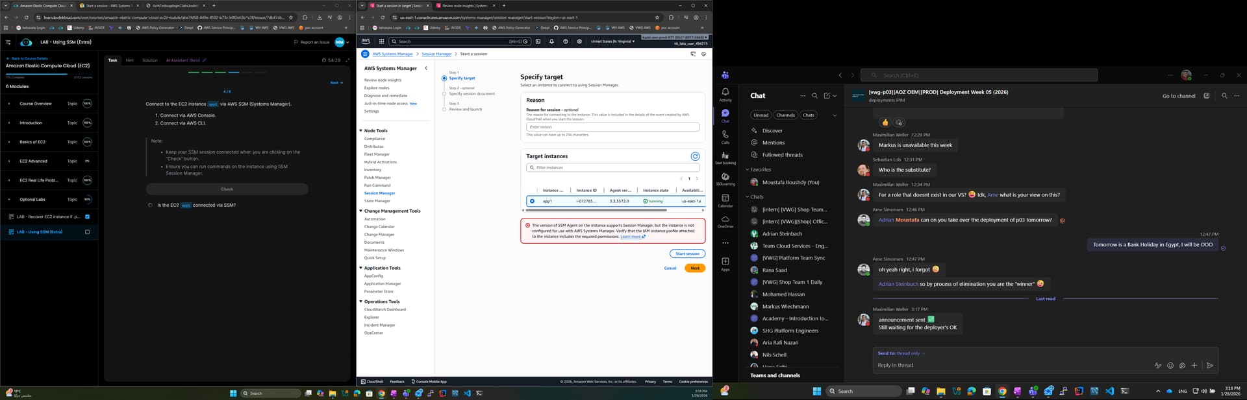
Task: Select the Unread chat filter
Action: [761, 115]
